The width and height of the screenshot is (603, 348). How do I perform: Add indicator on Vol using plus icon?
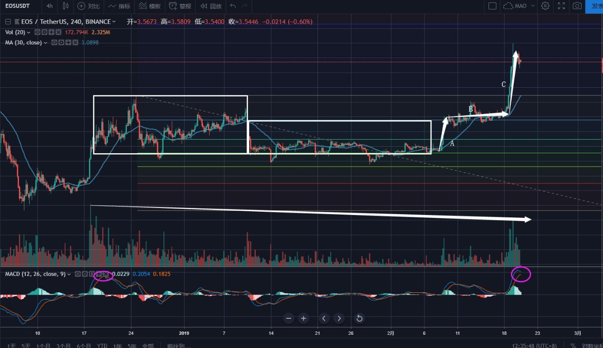[51, 32]
